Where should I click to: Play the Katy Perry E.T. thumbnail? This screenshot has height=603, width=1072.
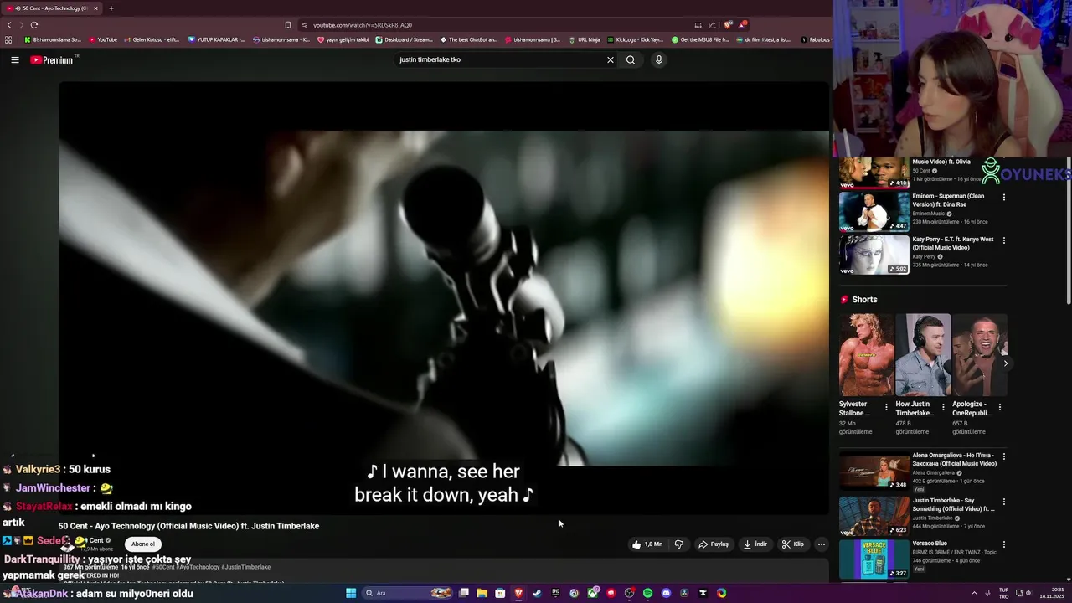pyautogui.click(x=874, y=254)
